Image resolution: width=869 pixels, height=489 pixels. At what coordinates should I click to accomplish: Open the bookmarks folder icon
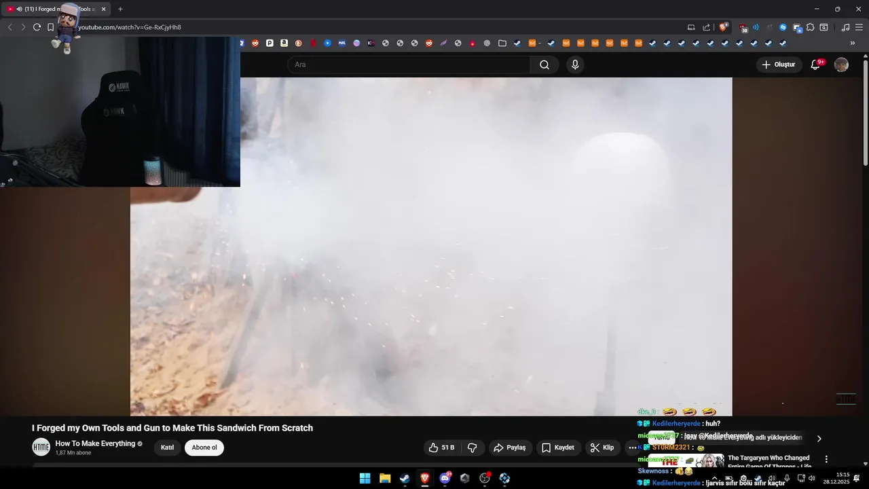tap(502, 43)
